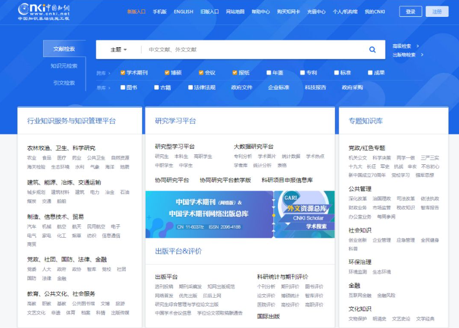Select the 法律法规 checkbox

190,87
